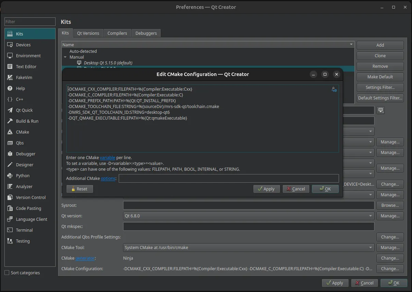
Task: Focus the Qt mkspec input field
Action: (249, 226)
